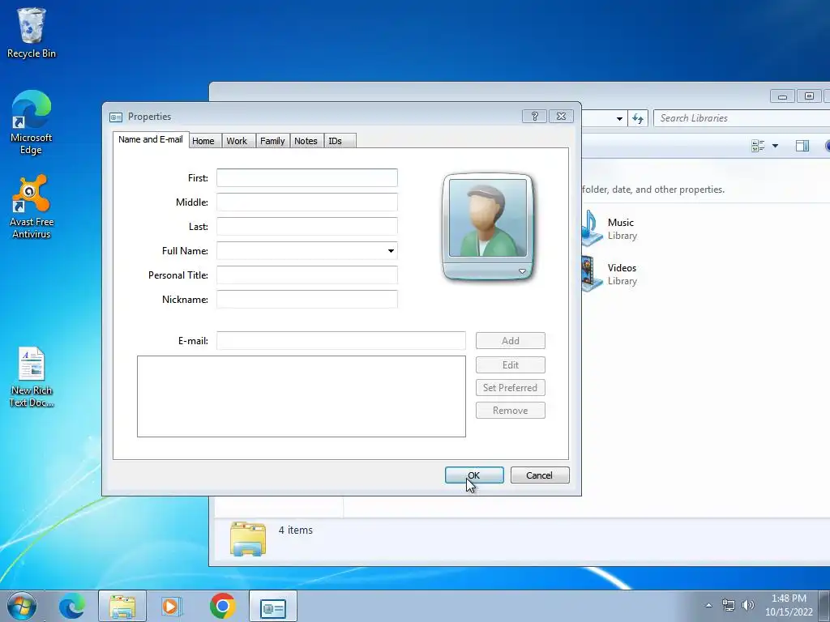This screenshot has height=622, width=830.
Task: Click Search Libraries box in Explorer
Action: pyautogui.click(x=741, y=118)
